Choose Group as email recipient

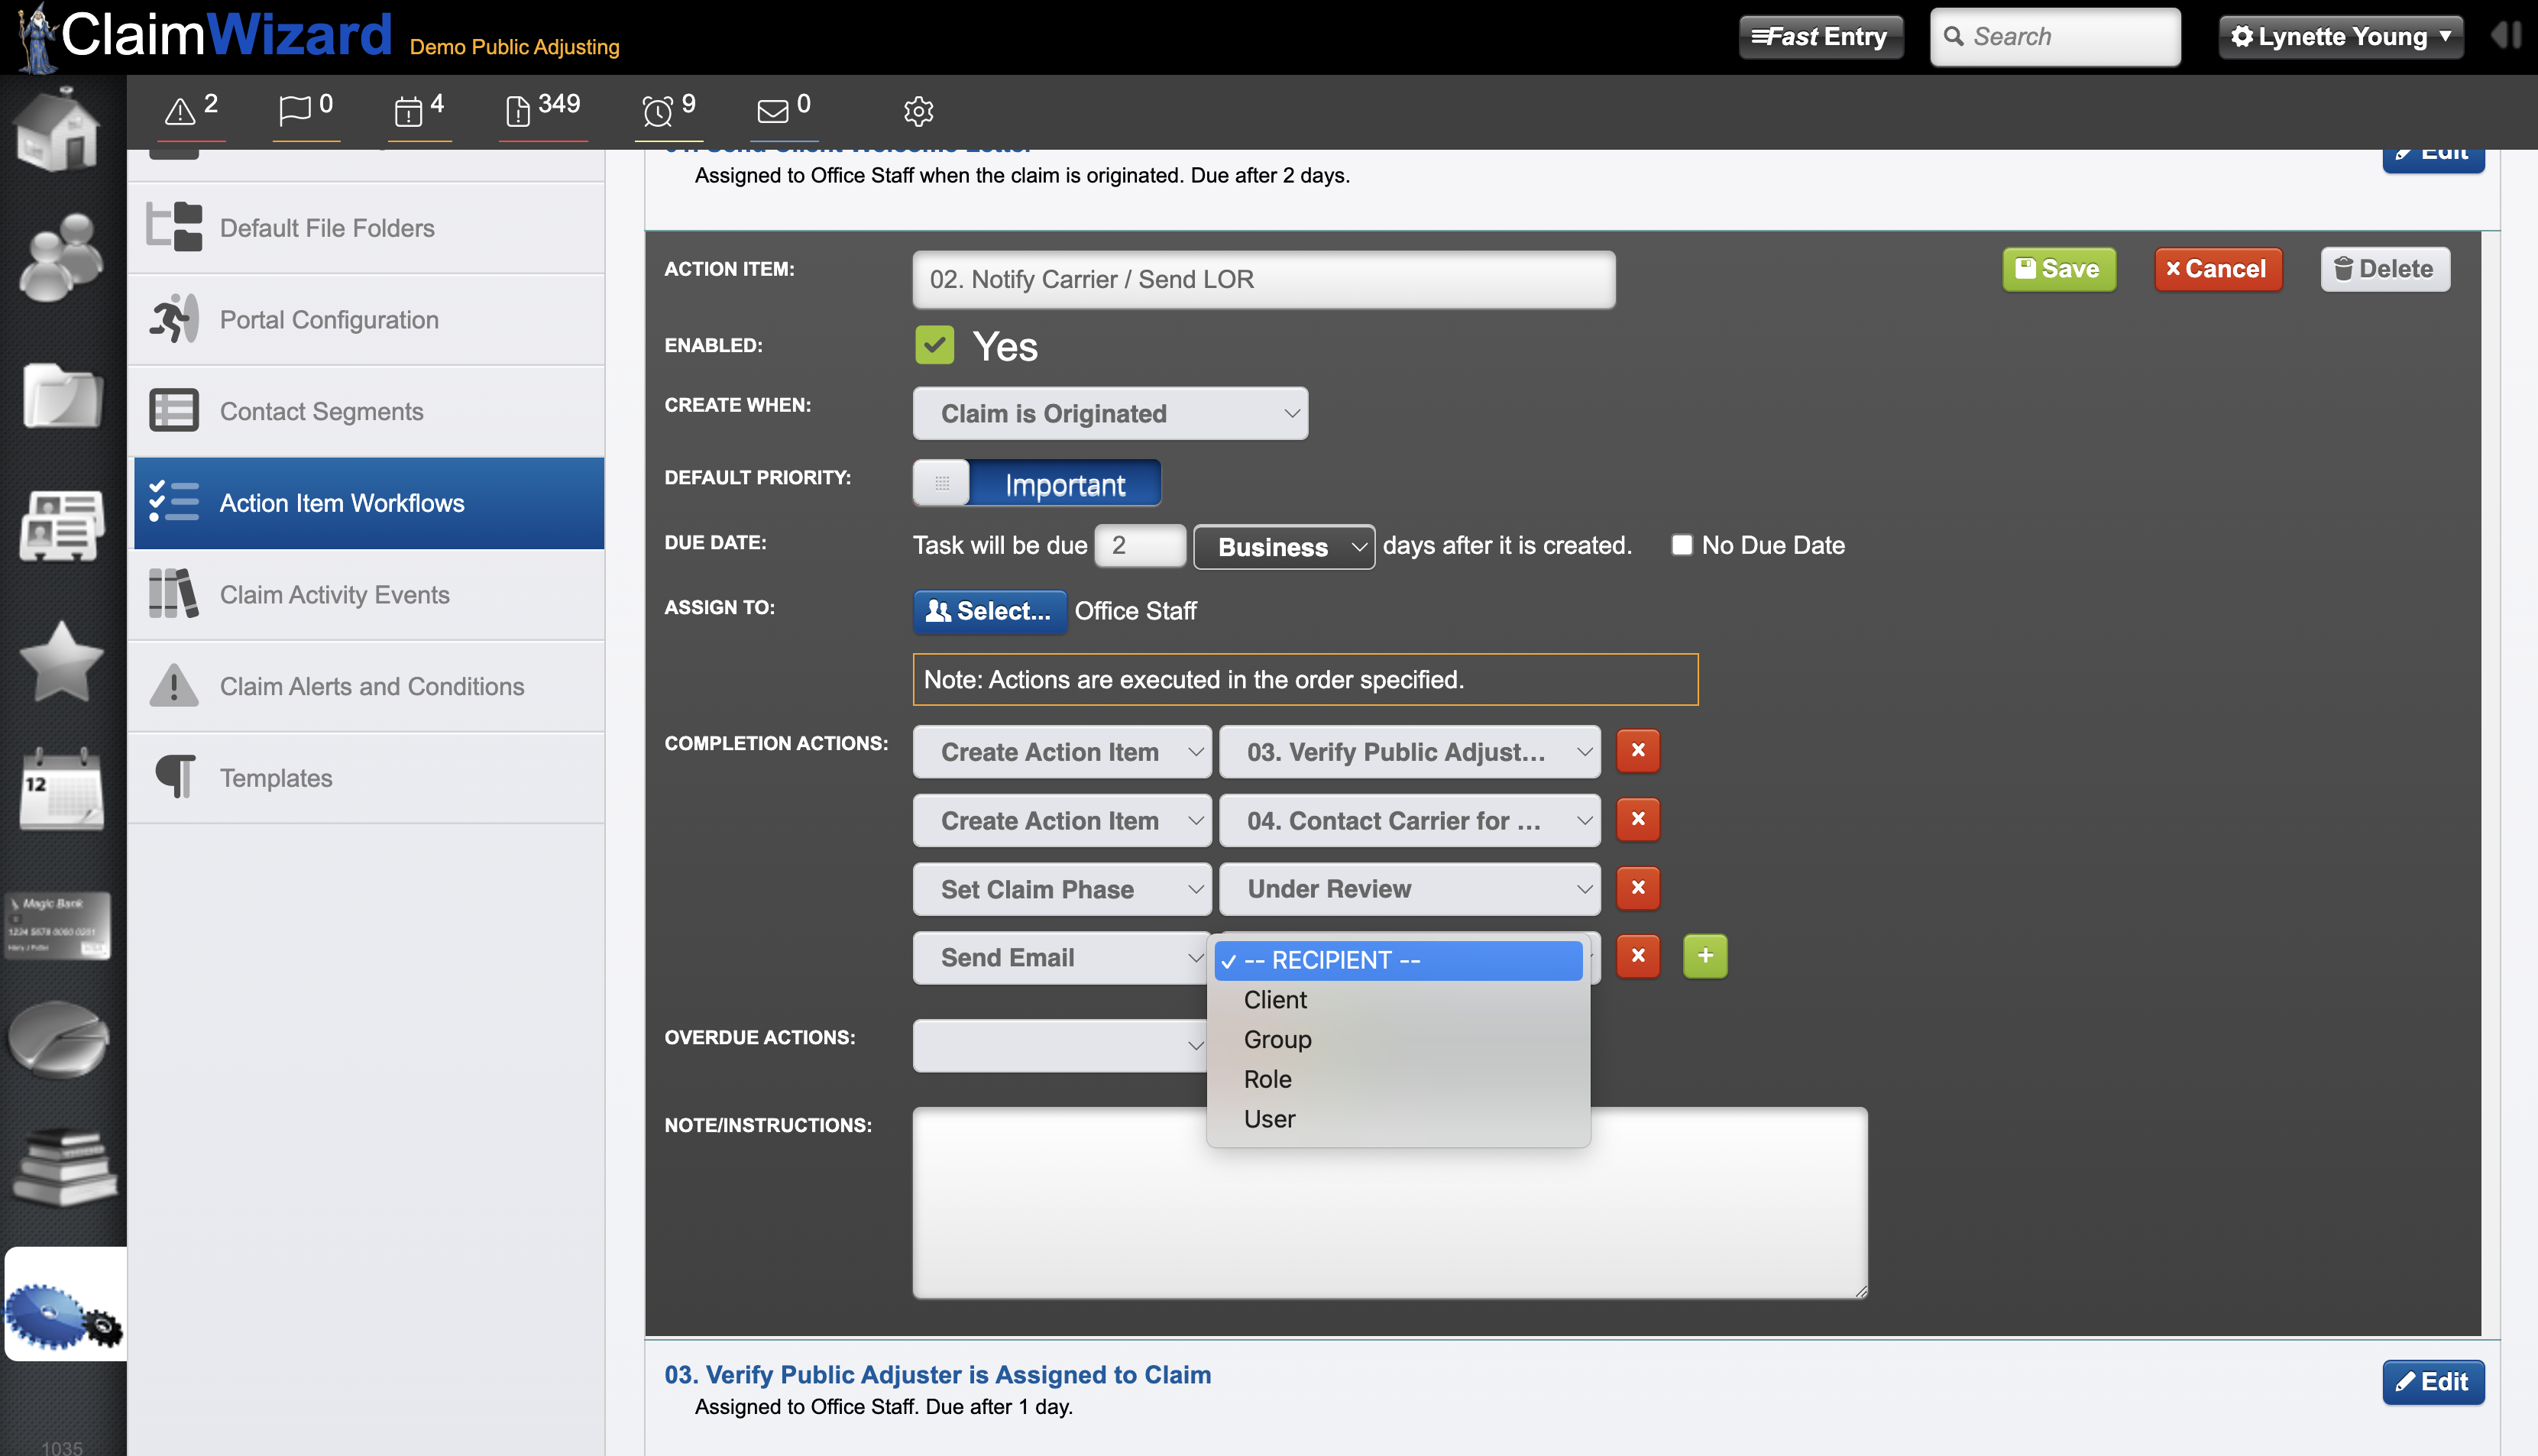(1398, 1040)
